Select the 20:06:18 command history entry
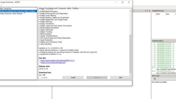 [x=164, y=65]
